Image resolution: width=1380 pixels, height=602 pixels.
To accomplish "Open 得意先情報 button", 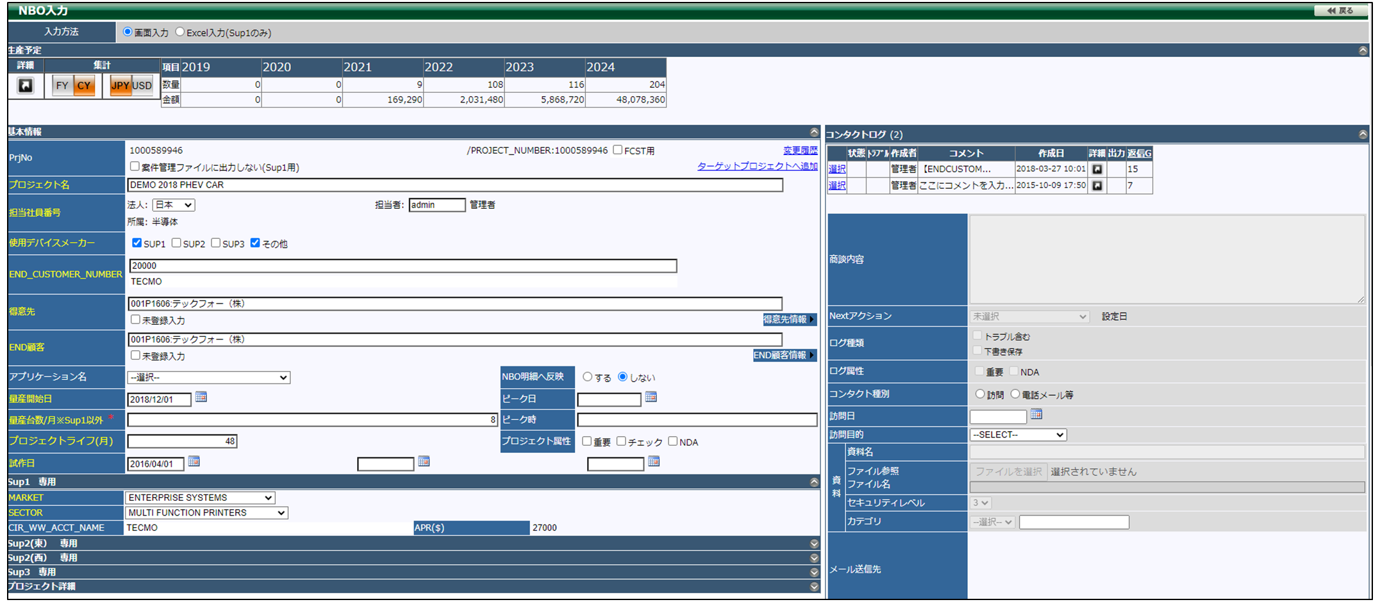I will pyautogui.click(x=790, y=319).
